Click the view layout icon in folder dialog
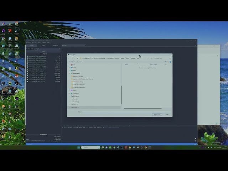The width and height of the screenshot is (228, 171). 165,62
